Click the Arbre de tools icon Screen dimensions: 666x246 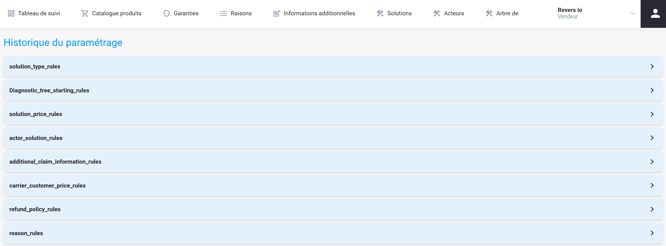point(489,13)
